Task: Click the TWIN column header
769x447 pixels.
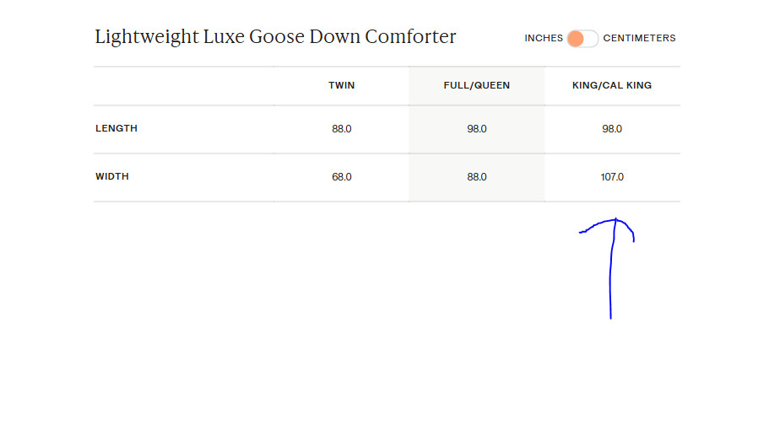Action: (342, 85)
